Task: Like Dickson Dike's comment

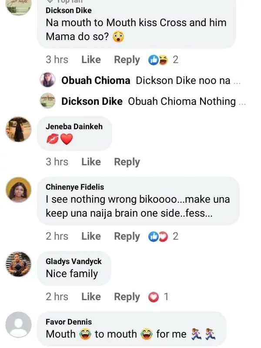Action: tap(91, 60)
